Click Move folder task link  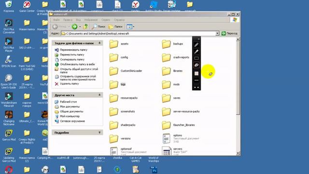pyautogui.click(x=72, y=55)
